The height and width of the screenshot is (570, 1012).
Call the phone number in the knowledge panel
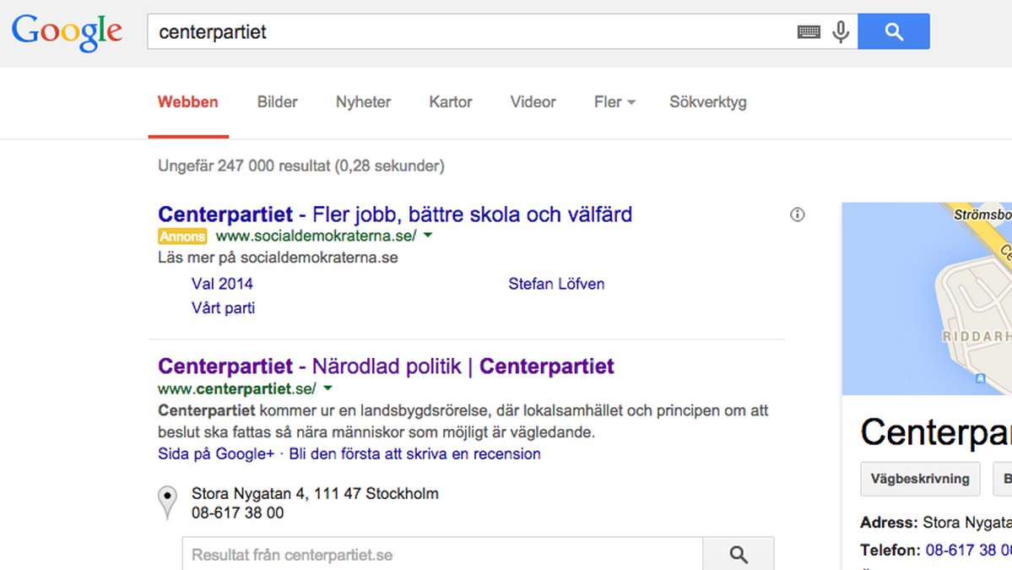click(969, 550)
